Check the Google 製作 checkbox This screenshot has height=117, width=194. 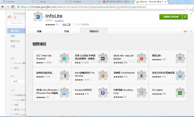[x=12, y=100]
